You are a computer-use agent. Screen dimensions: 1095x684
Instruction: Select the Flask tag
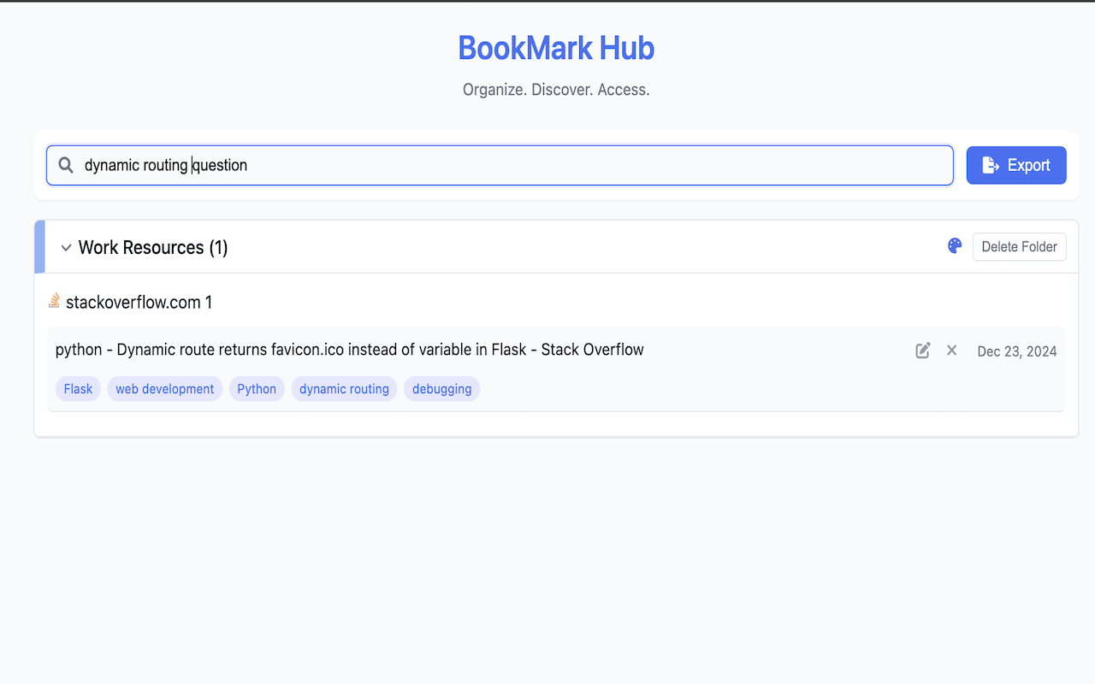77,388
